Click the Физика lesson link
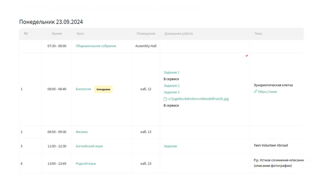The image size is (318, 193). [x=81, y=132]
